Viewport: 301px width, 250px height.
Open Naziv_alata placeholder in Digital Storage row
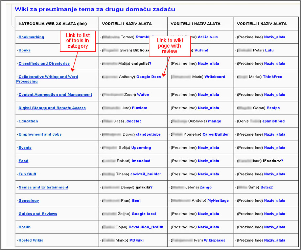[x=208, y=108]
